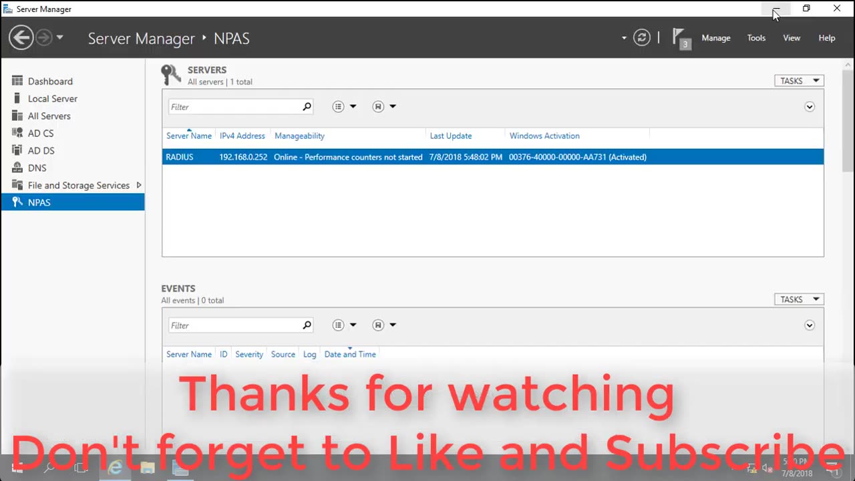This screenshot has height=481, width=855.
Task: Click the Dashboard icon in the sidebar
Action: click(x=17, y=81)
